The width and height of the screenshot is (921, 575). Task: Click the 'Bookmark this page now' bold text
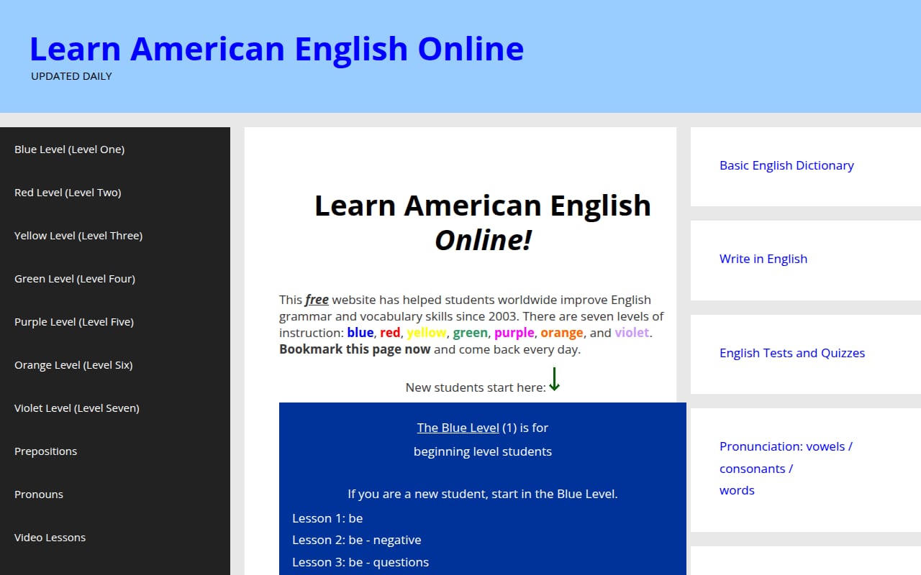point(355,350)
